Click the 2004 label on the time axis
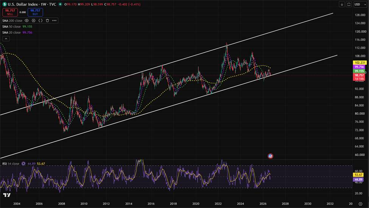This screenshot has width=369, height=208. (x=17, y=204)
